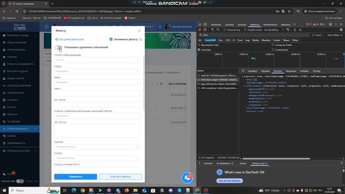Click import HAR upload icon
Image resolution: width=345 pixels, height=194 pixels.
point(295,30)
